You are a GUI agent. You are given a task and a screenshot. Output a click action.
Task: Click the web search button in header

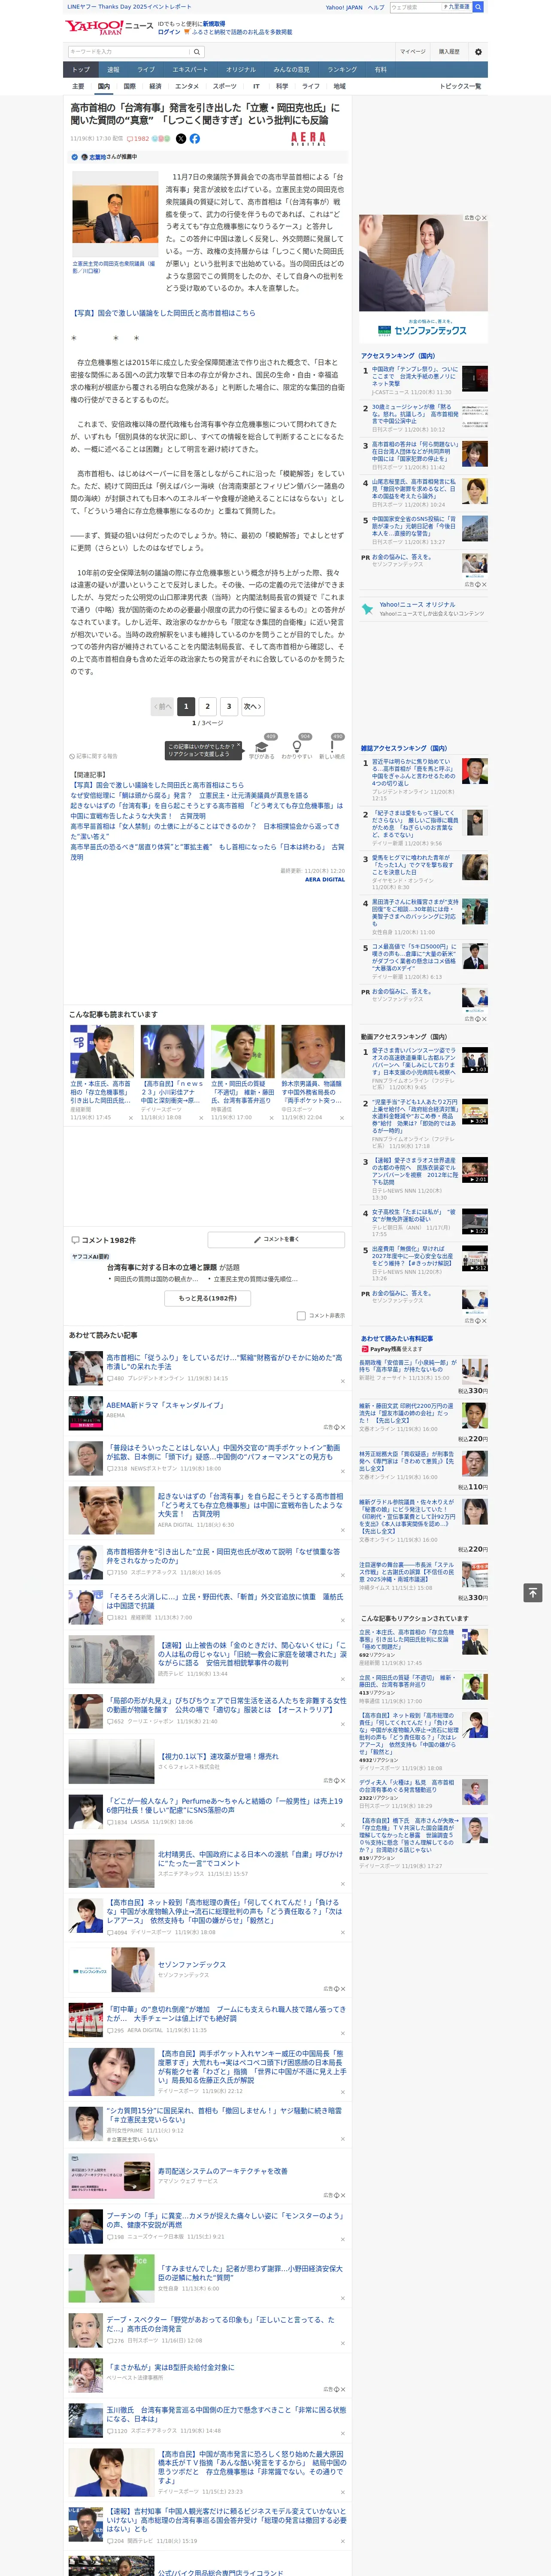point(478,7)
